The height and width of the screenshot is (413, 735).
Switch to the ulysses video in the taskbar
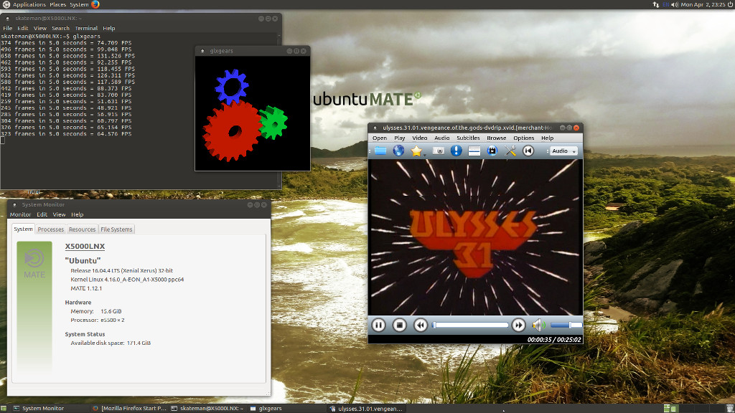366,408
